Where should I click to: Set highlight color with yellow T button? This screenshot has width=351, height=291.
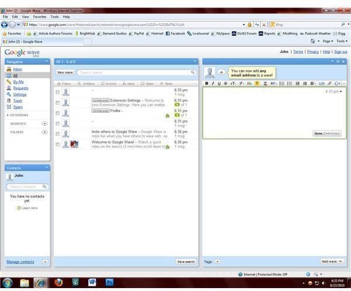257,84
